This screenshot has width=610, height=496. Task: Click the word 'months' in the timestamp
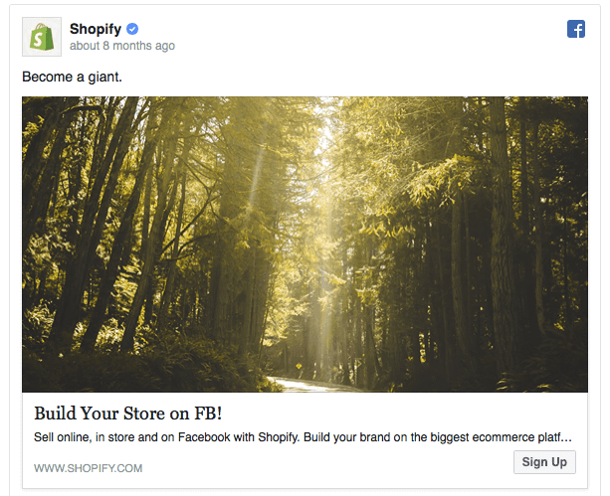pyautogui.click(x=132, y=46)
